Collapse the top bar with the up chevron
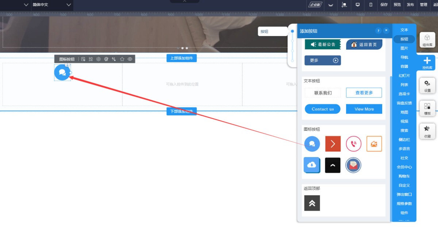The image size is (438, 227). [x=184, y=1]
